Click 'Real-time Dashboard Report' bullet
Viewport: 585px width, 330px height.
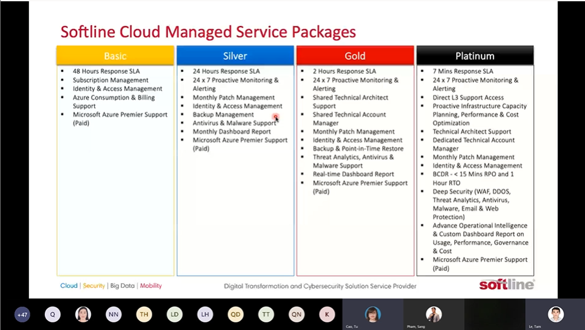click(x=353, y=174)
